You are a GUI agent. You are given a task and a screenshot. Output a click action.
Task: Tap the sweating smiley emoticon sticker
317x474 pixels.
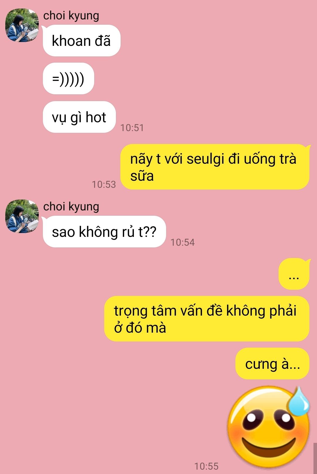pos(269,427)
